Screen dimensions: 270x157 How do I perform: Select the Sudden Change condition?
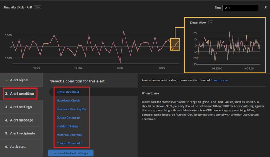tap(67, 127)
